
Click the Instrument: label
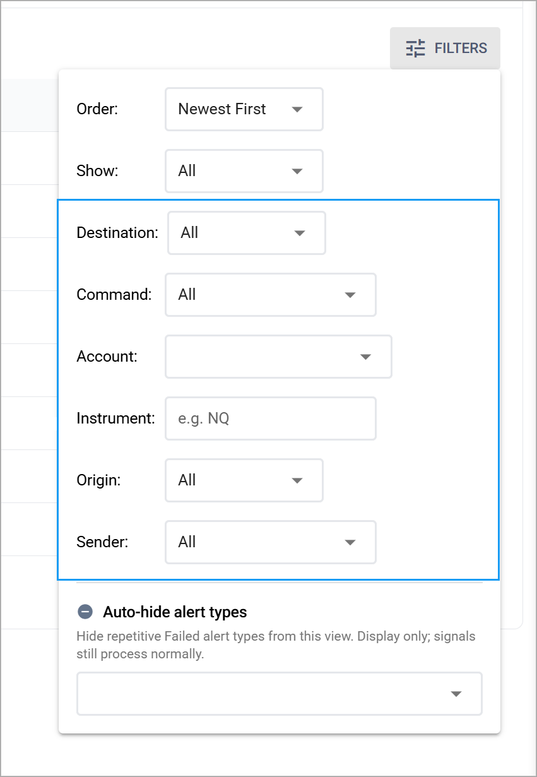[x=115, y=418]
